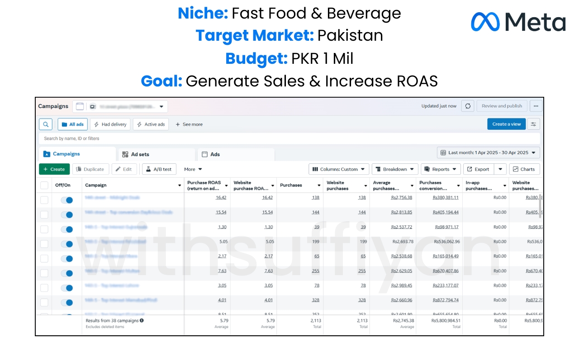579x348 pixels.
Task: Click the Purchases column header
Action: tap(299, 186)
